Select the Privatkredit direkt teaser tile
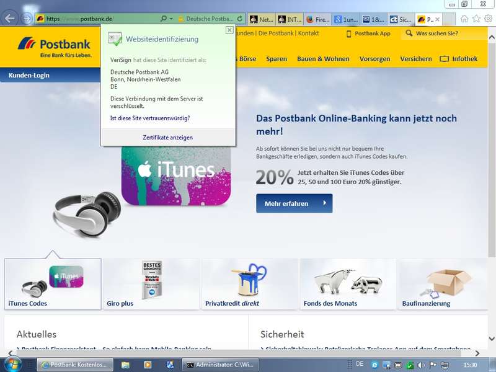Screen dimensions: 496x372 (x=250, y=284)
